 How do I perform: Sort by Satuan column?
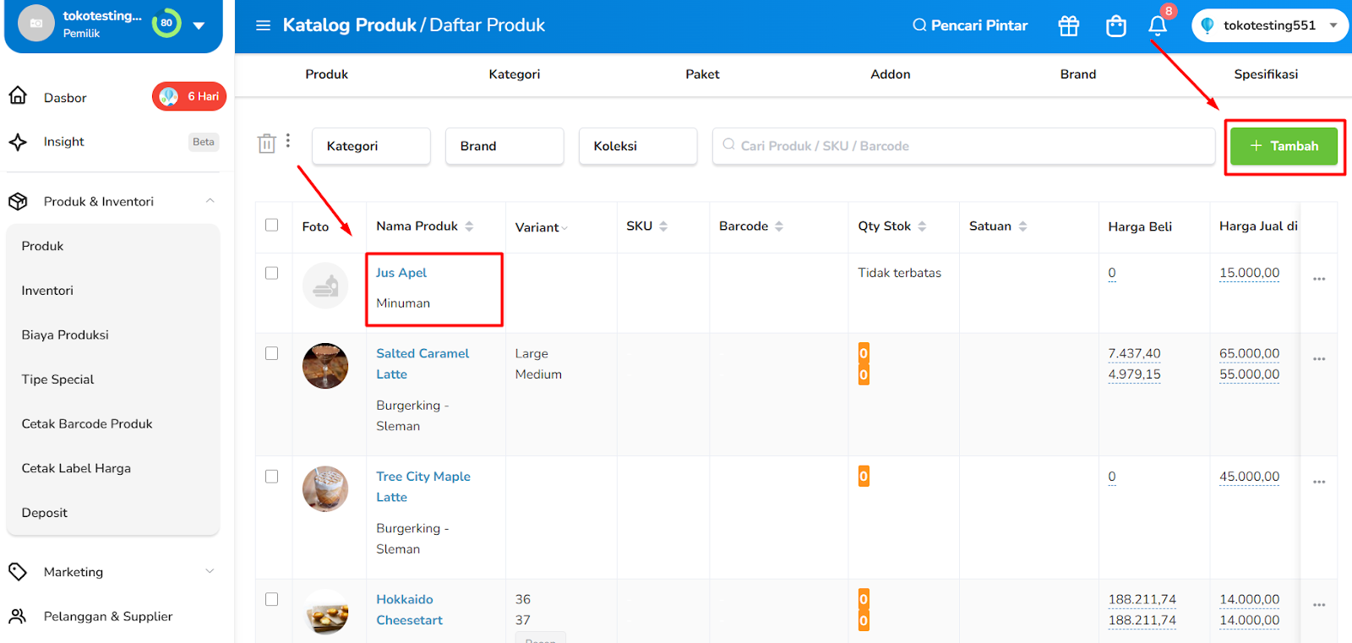1022,226
